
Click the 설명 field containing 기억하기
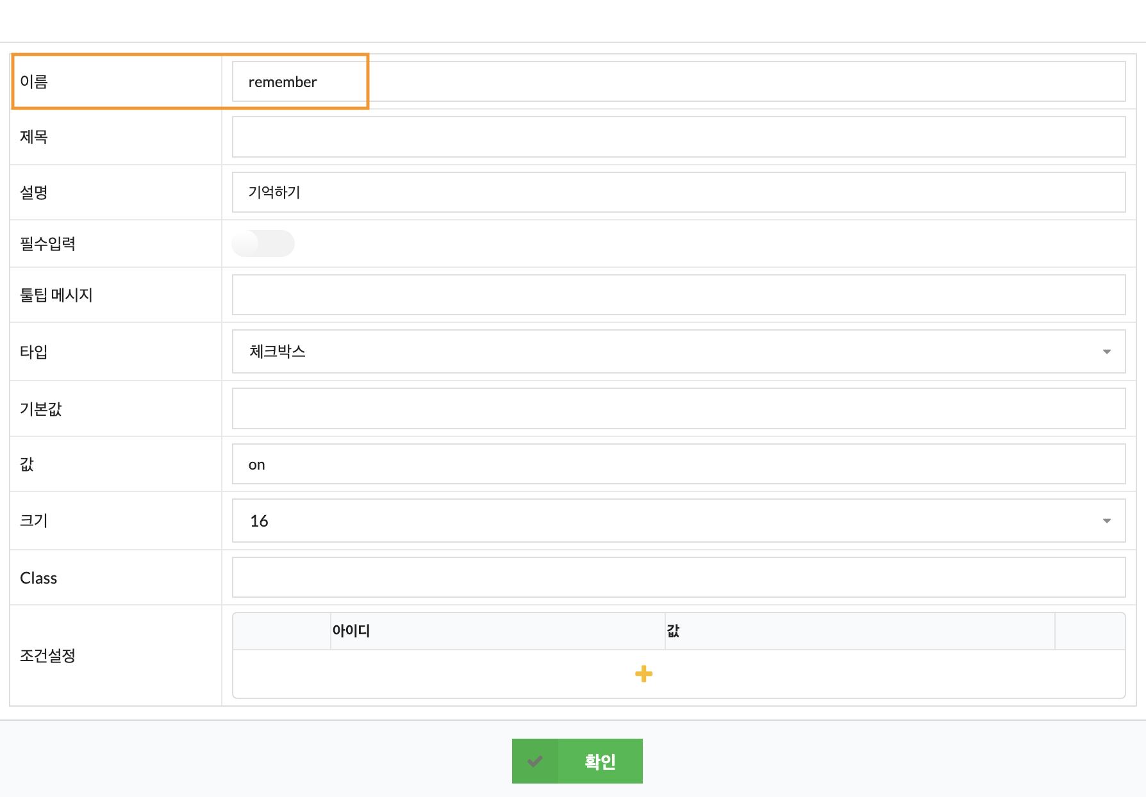pos(679,192)
